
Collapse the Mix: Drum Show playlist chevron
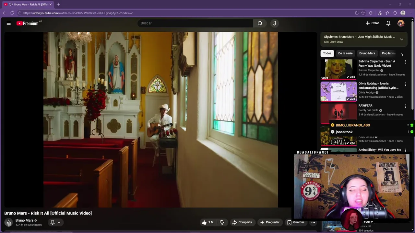401,39
